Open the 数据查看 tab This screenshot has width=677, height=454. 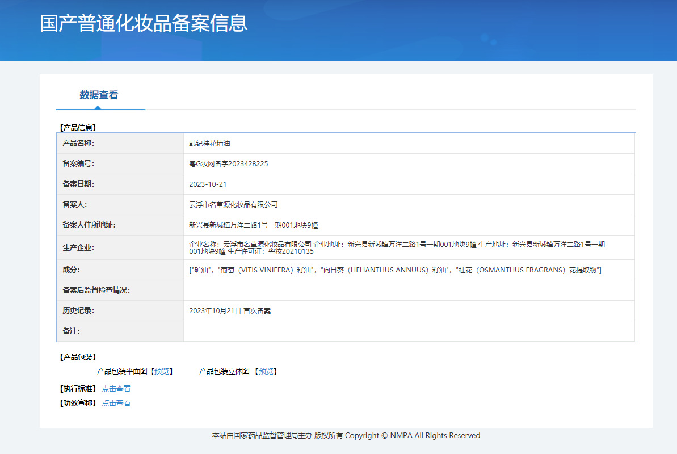pyautogui.click(x=99, y=95)
